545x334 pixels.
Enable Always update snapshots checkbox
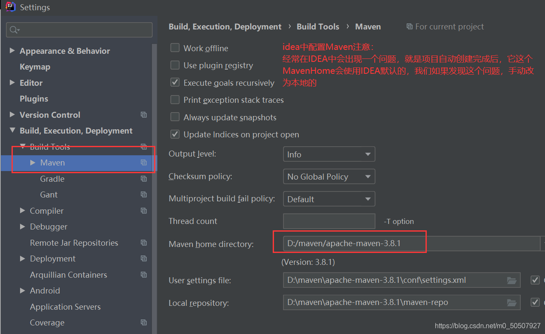(x=175, y=117)
